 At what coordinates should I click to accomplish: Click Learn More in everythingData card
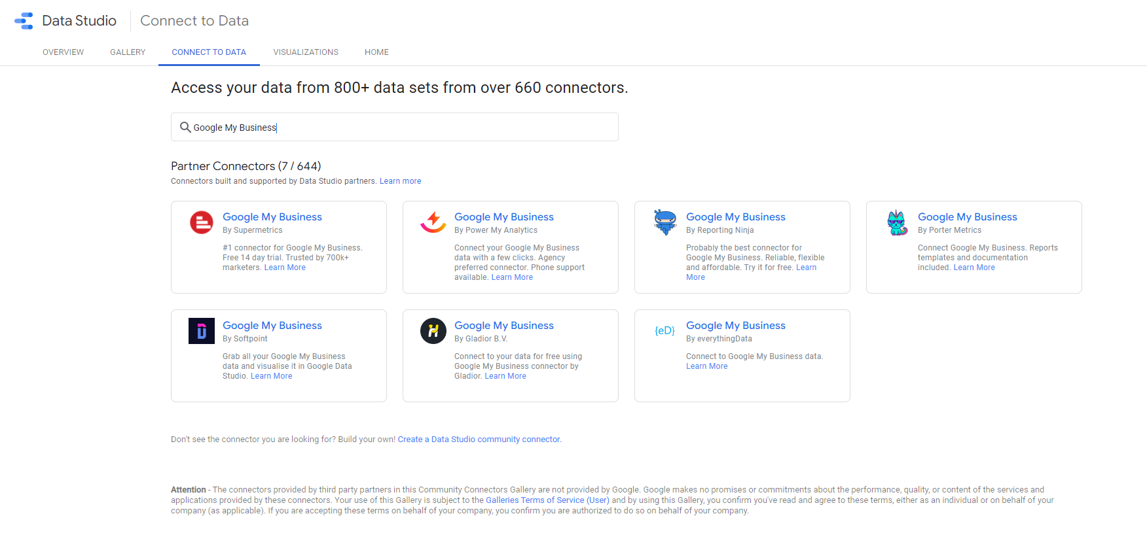pyautogui.click(x=706, y=366)
